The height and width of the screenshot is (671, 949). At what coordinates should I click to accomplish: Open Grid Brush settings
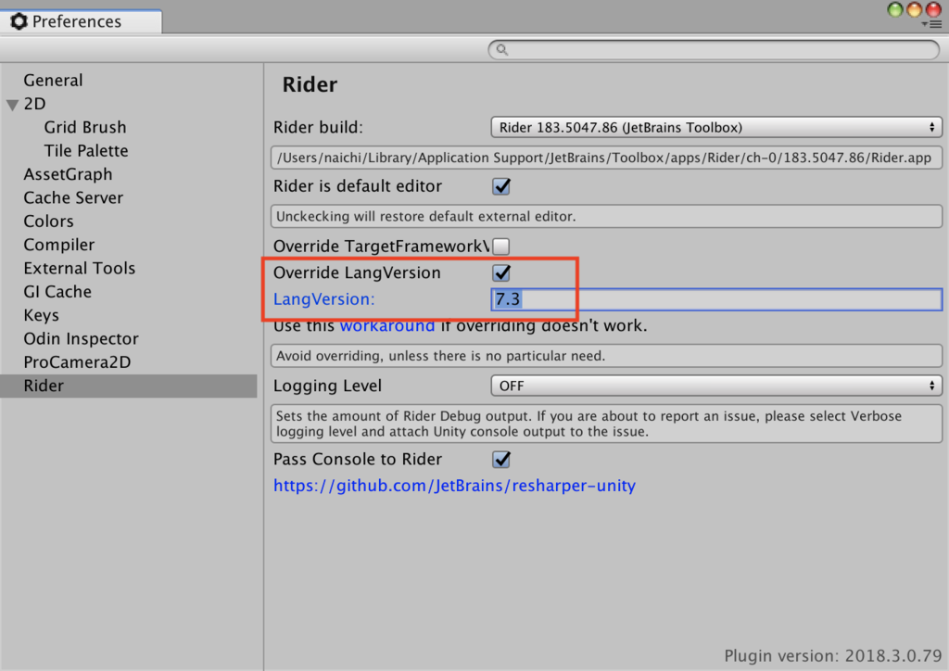[x=85, y=127]
